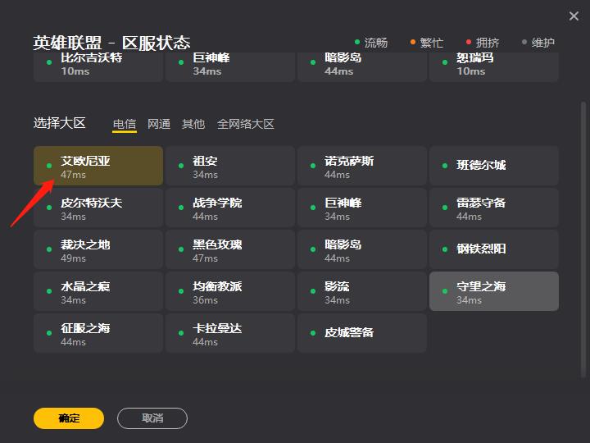Choose the 皮尔特沃夫 server
Viewport: 590px width, 443px height.
point(98,208)
